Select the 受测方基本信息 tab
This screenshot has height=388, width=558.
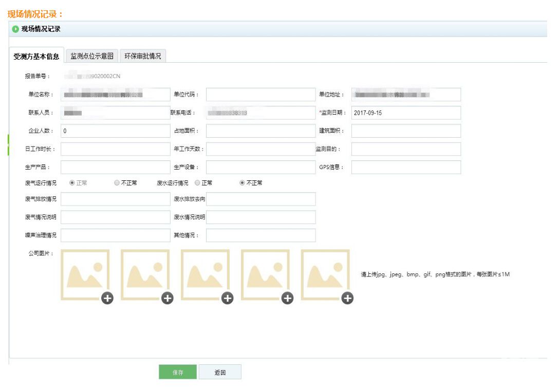pyautogui.click(x=36, y=57)
